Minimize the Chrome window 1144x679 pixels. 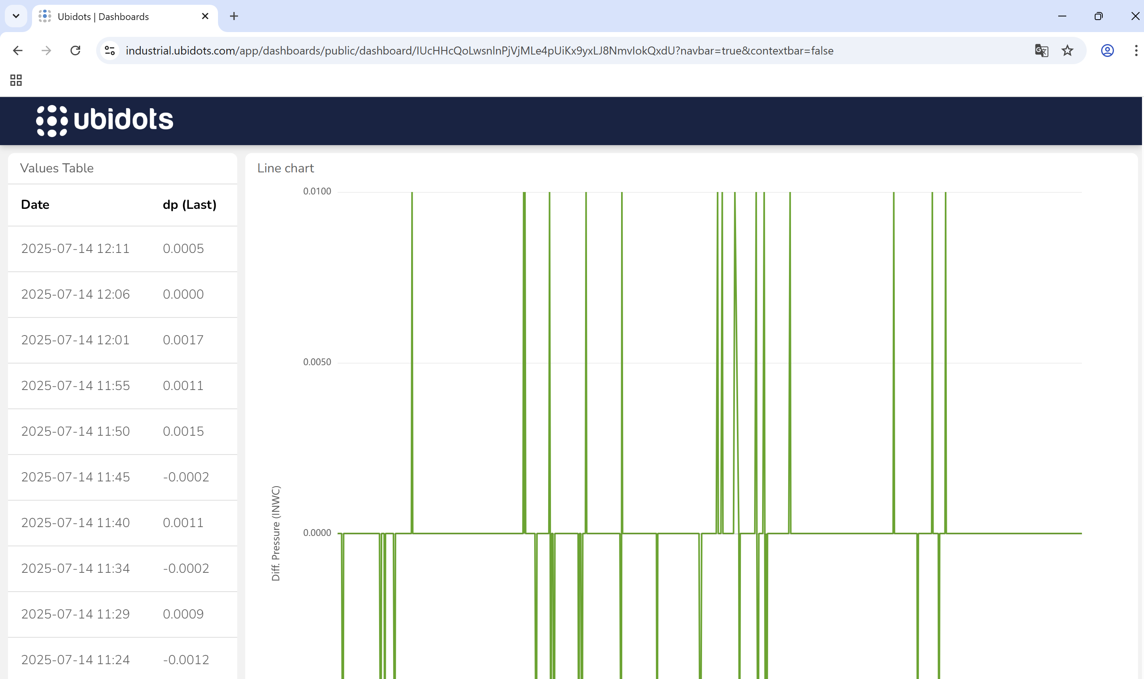click(1062, 16)
